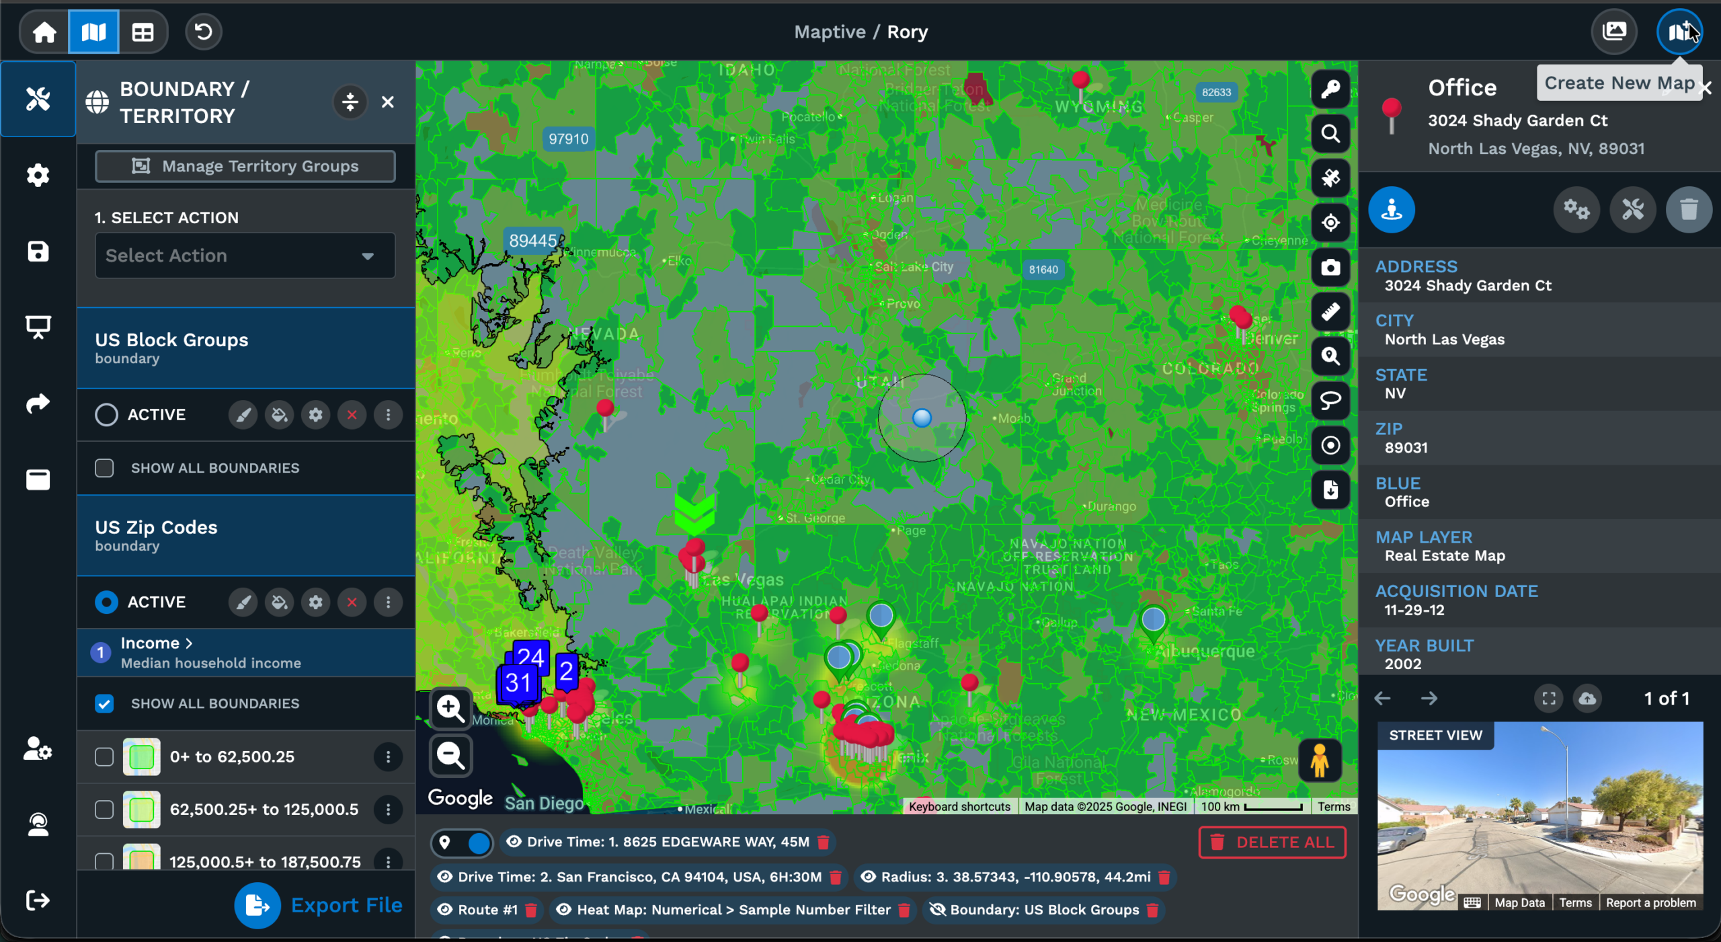Viewport: 1721px width, 942px height.
Task: Check the 0+ to 62,500.25 income range
Action: pyautogui.click(x=104, y=756)
